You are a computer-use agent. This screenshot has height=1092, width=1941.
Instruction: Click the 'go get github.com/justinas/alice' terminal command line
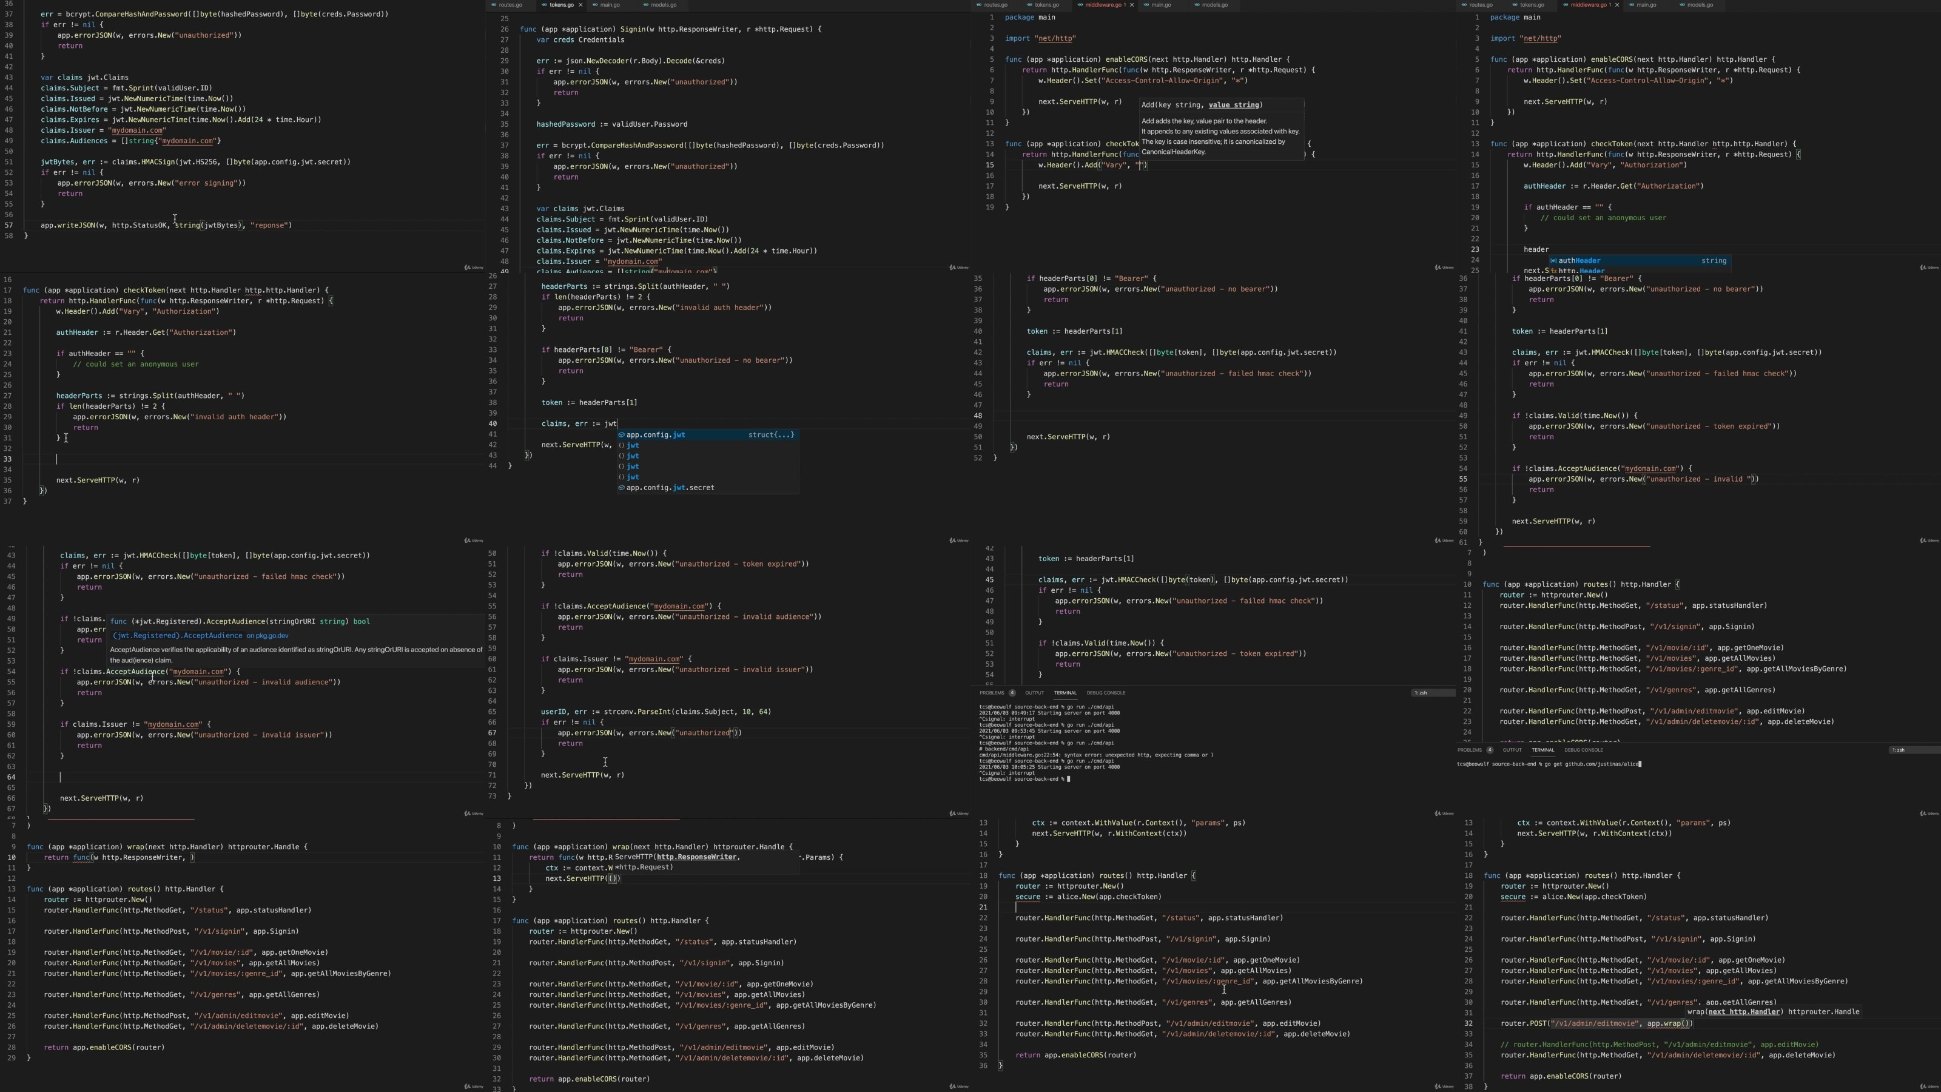pos(1549,764)
